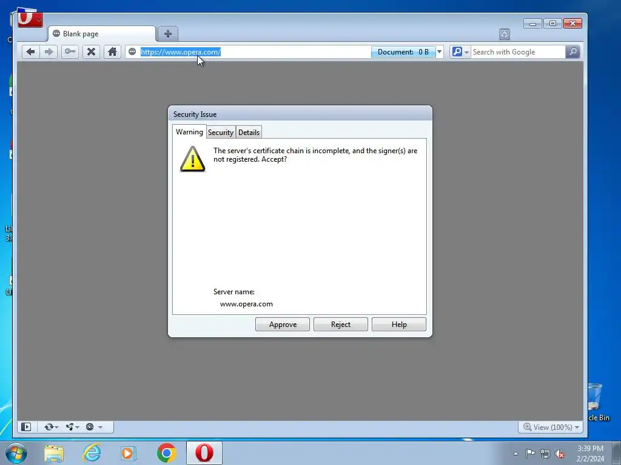Open the Opera main menu button

[x=30, y=19]
